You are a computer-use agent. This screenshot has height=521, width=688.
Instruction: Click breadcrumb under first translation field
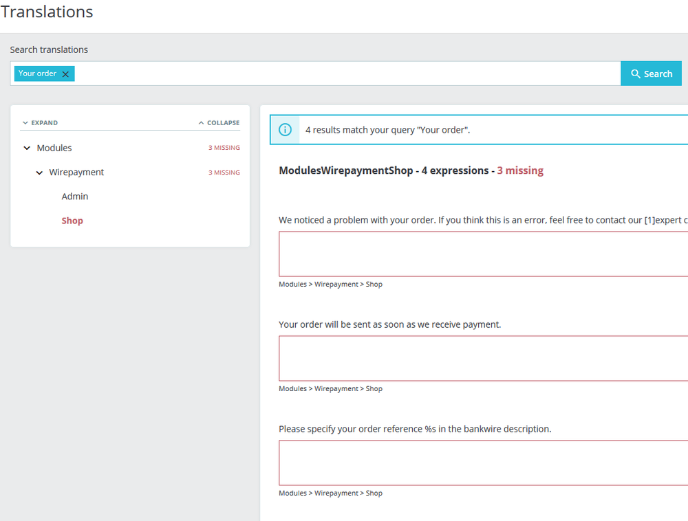330,284
